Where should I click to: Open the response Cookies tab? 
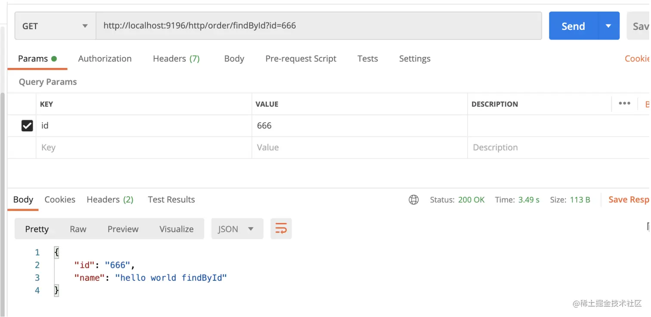coord(60,200)
